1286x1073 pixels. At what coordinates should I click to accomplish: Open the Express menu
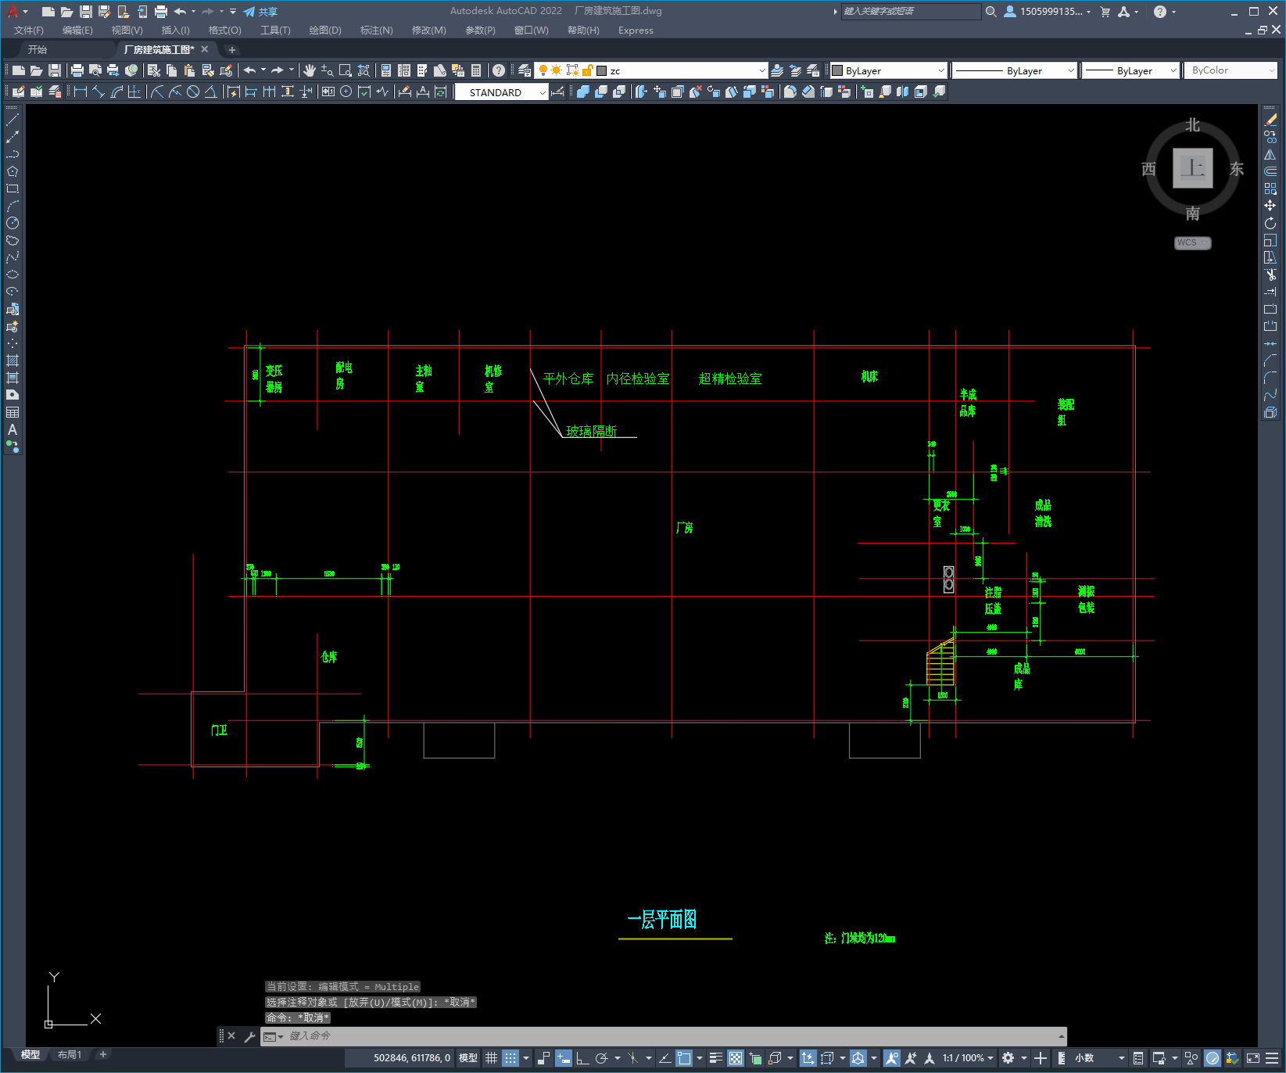(x=636, y=31)
